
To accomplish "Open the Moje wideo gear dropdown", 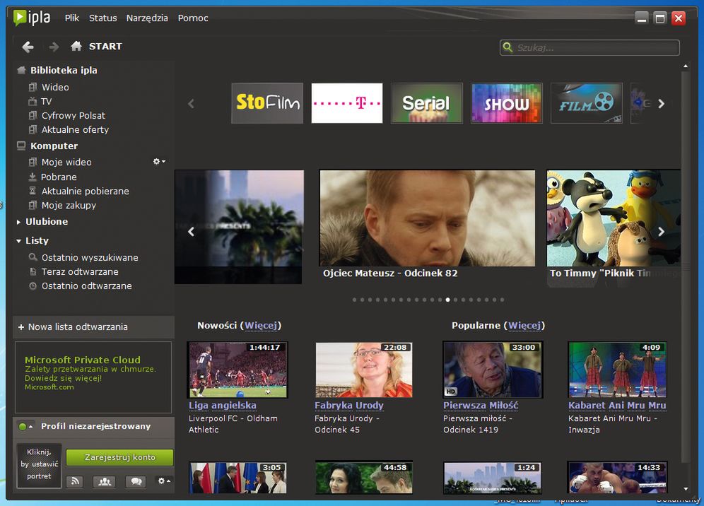I will [159, 161].
